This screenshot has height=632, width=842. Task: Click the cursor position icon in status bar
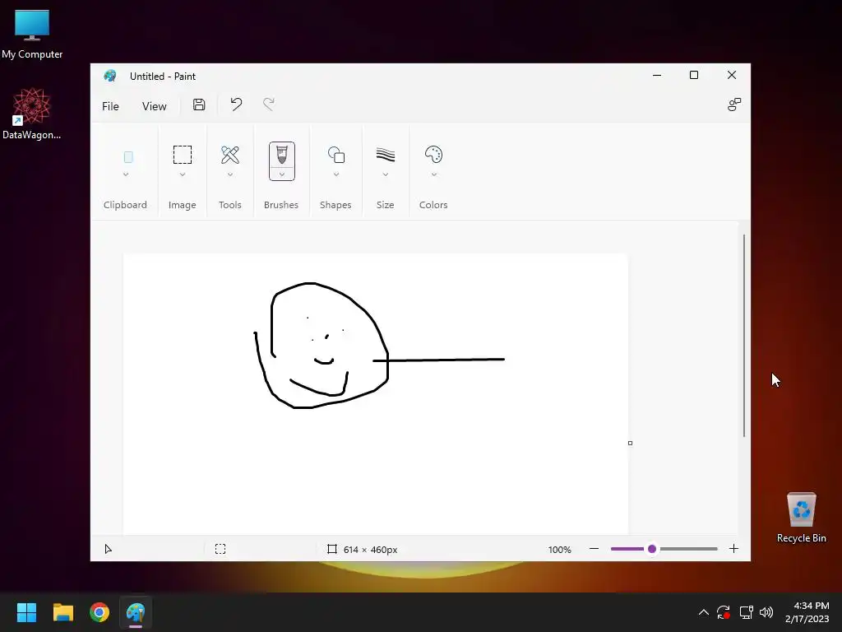click(x=108, y=549)
